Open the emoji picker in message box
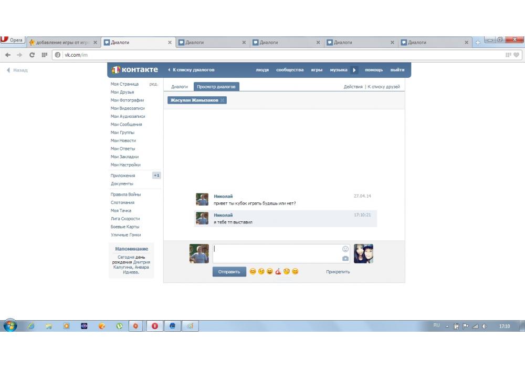Screen dimensions: 525x368 click(x=345, y=249)
